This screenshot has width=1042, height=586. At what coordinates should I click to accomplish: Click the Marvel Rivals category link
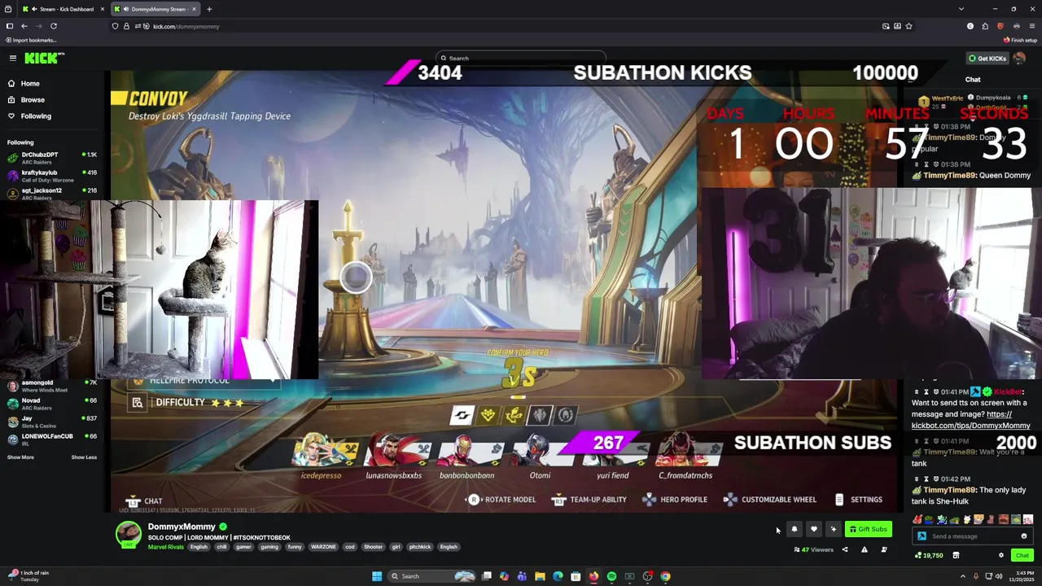166,547
